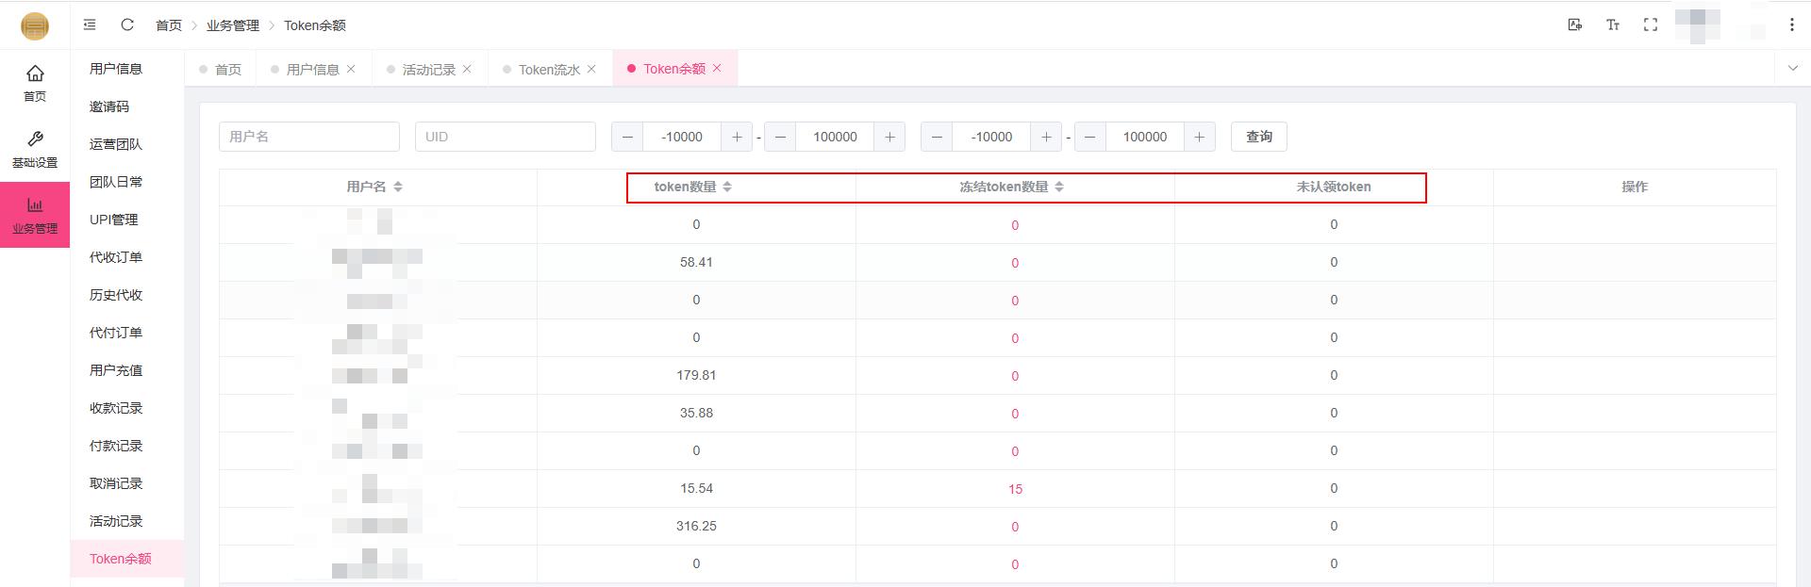Open 基础设置 wrench icon in left rail
The image size is (1811, 587).
pyautogui.click(x=35, y=148)
